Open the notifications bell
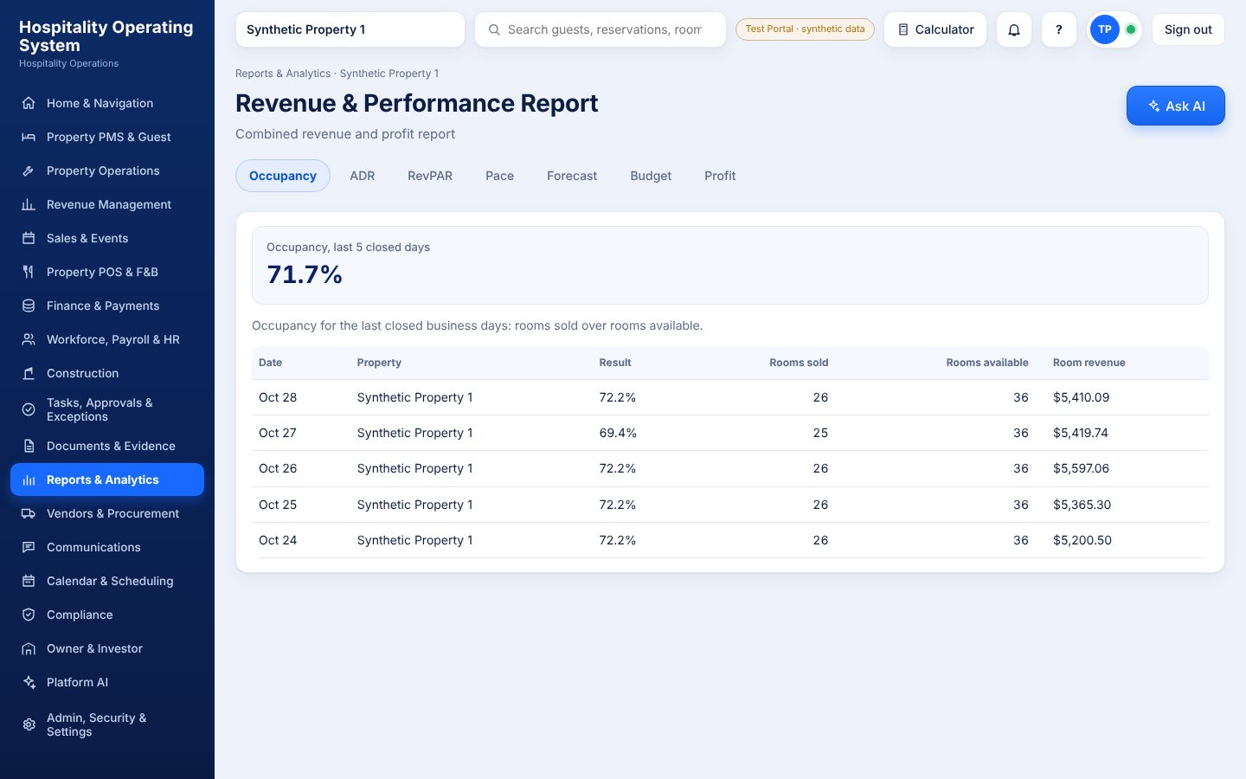Screen dimensions: 1246x779 [x=1014, y=29]
